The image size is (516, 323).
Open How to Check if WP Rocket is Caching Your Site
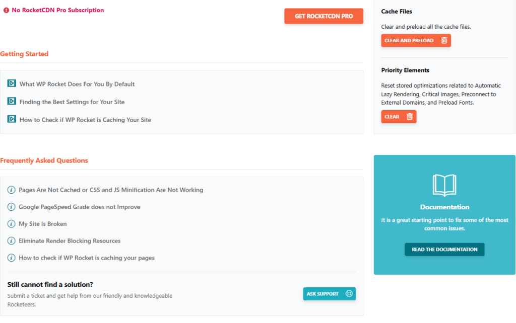[x=85, y=120]
